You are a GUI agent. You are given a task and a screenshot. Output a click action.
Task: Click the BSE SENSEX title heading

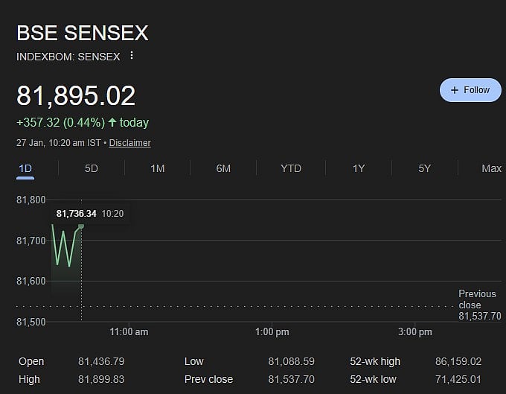coord(83,33)
